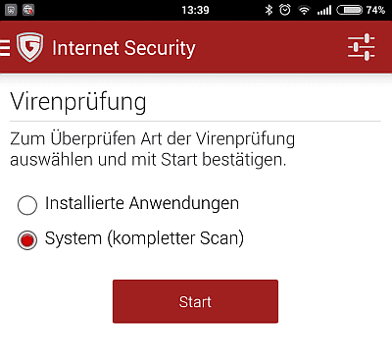392x363 pixels.
Task: Tap the G Data shield logo
Action: pyautogui.click(x=29, y=47)
